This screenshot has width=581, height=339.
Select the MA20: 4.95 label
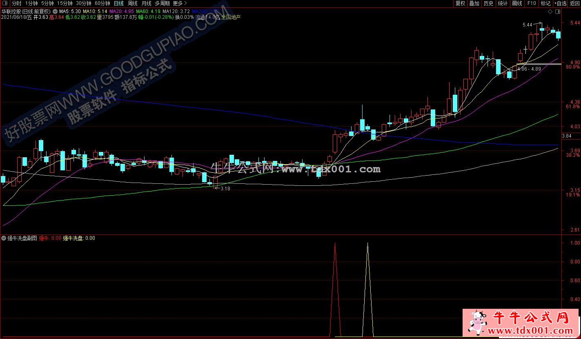point(122,11)
